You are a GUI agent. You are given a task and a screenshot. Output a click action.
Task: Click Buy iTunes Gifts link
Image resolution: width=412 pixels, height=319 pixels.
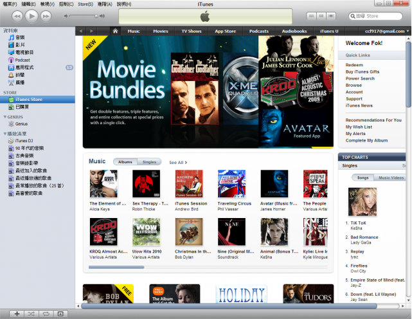(363, 72)
